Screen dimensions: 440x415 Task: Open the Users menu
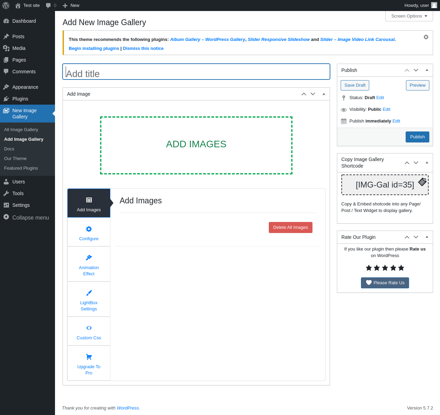[27, 182]
